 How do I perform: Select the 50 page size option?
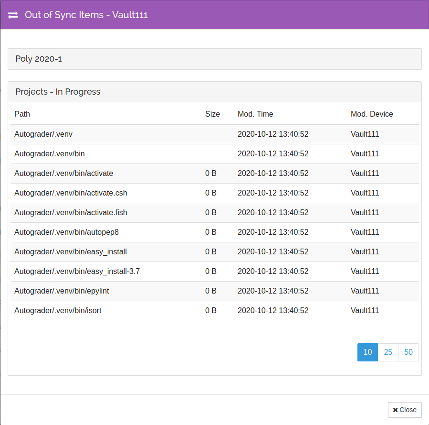pos(408,352)
